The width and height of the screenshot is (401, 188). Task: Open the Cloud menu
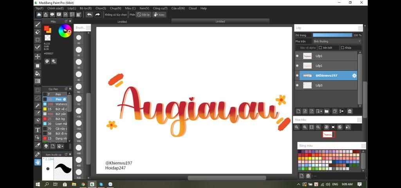click(x=193, y=8)
